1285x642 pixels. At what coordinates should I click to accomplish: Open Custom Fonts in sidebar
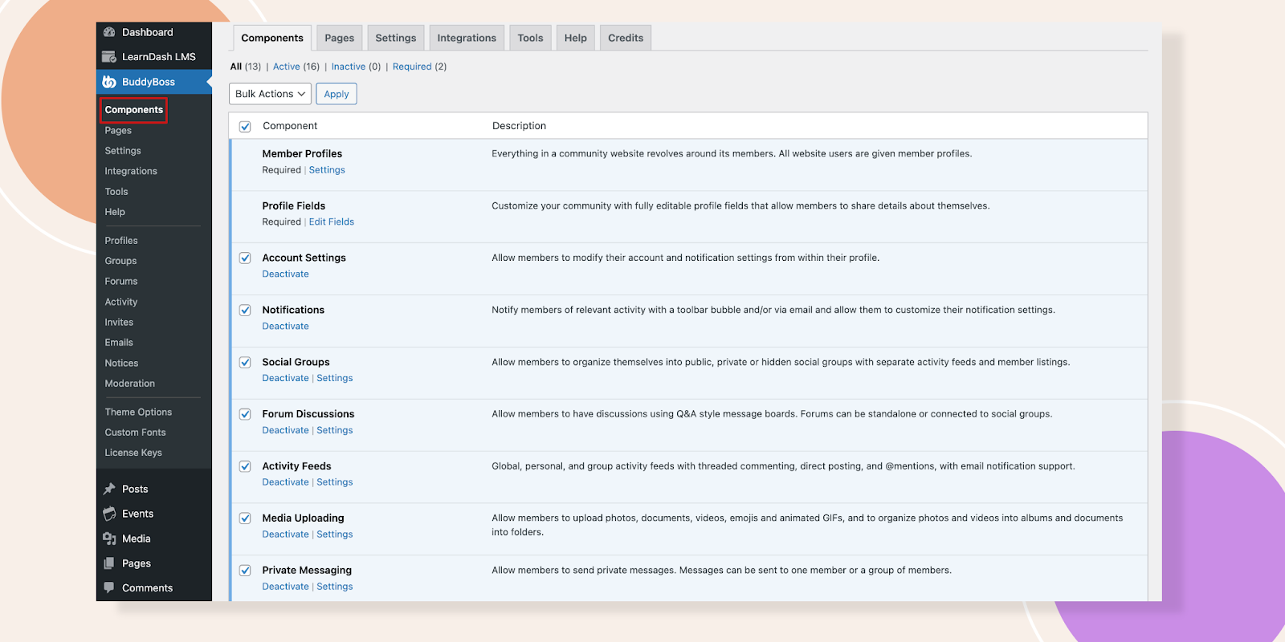coord(135,433)
